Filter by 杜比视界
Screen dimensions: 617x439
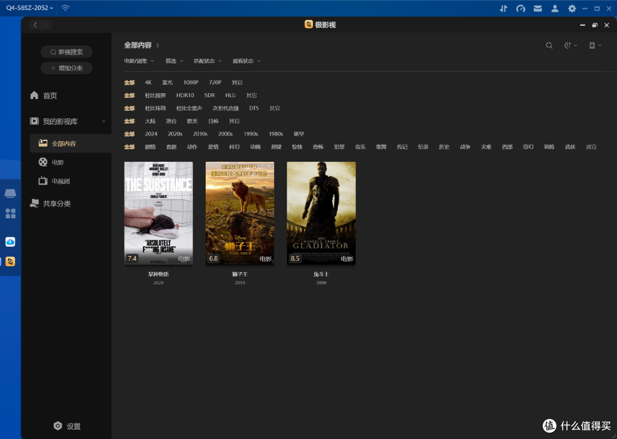click(x=155, y=95)
